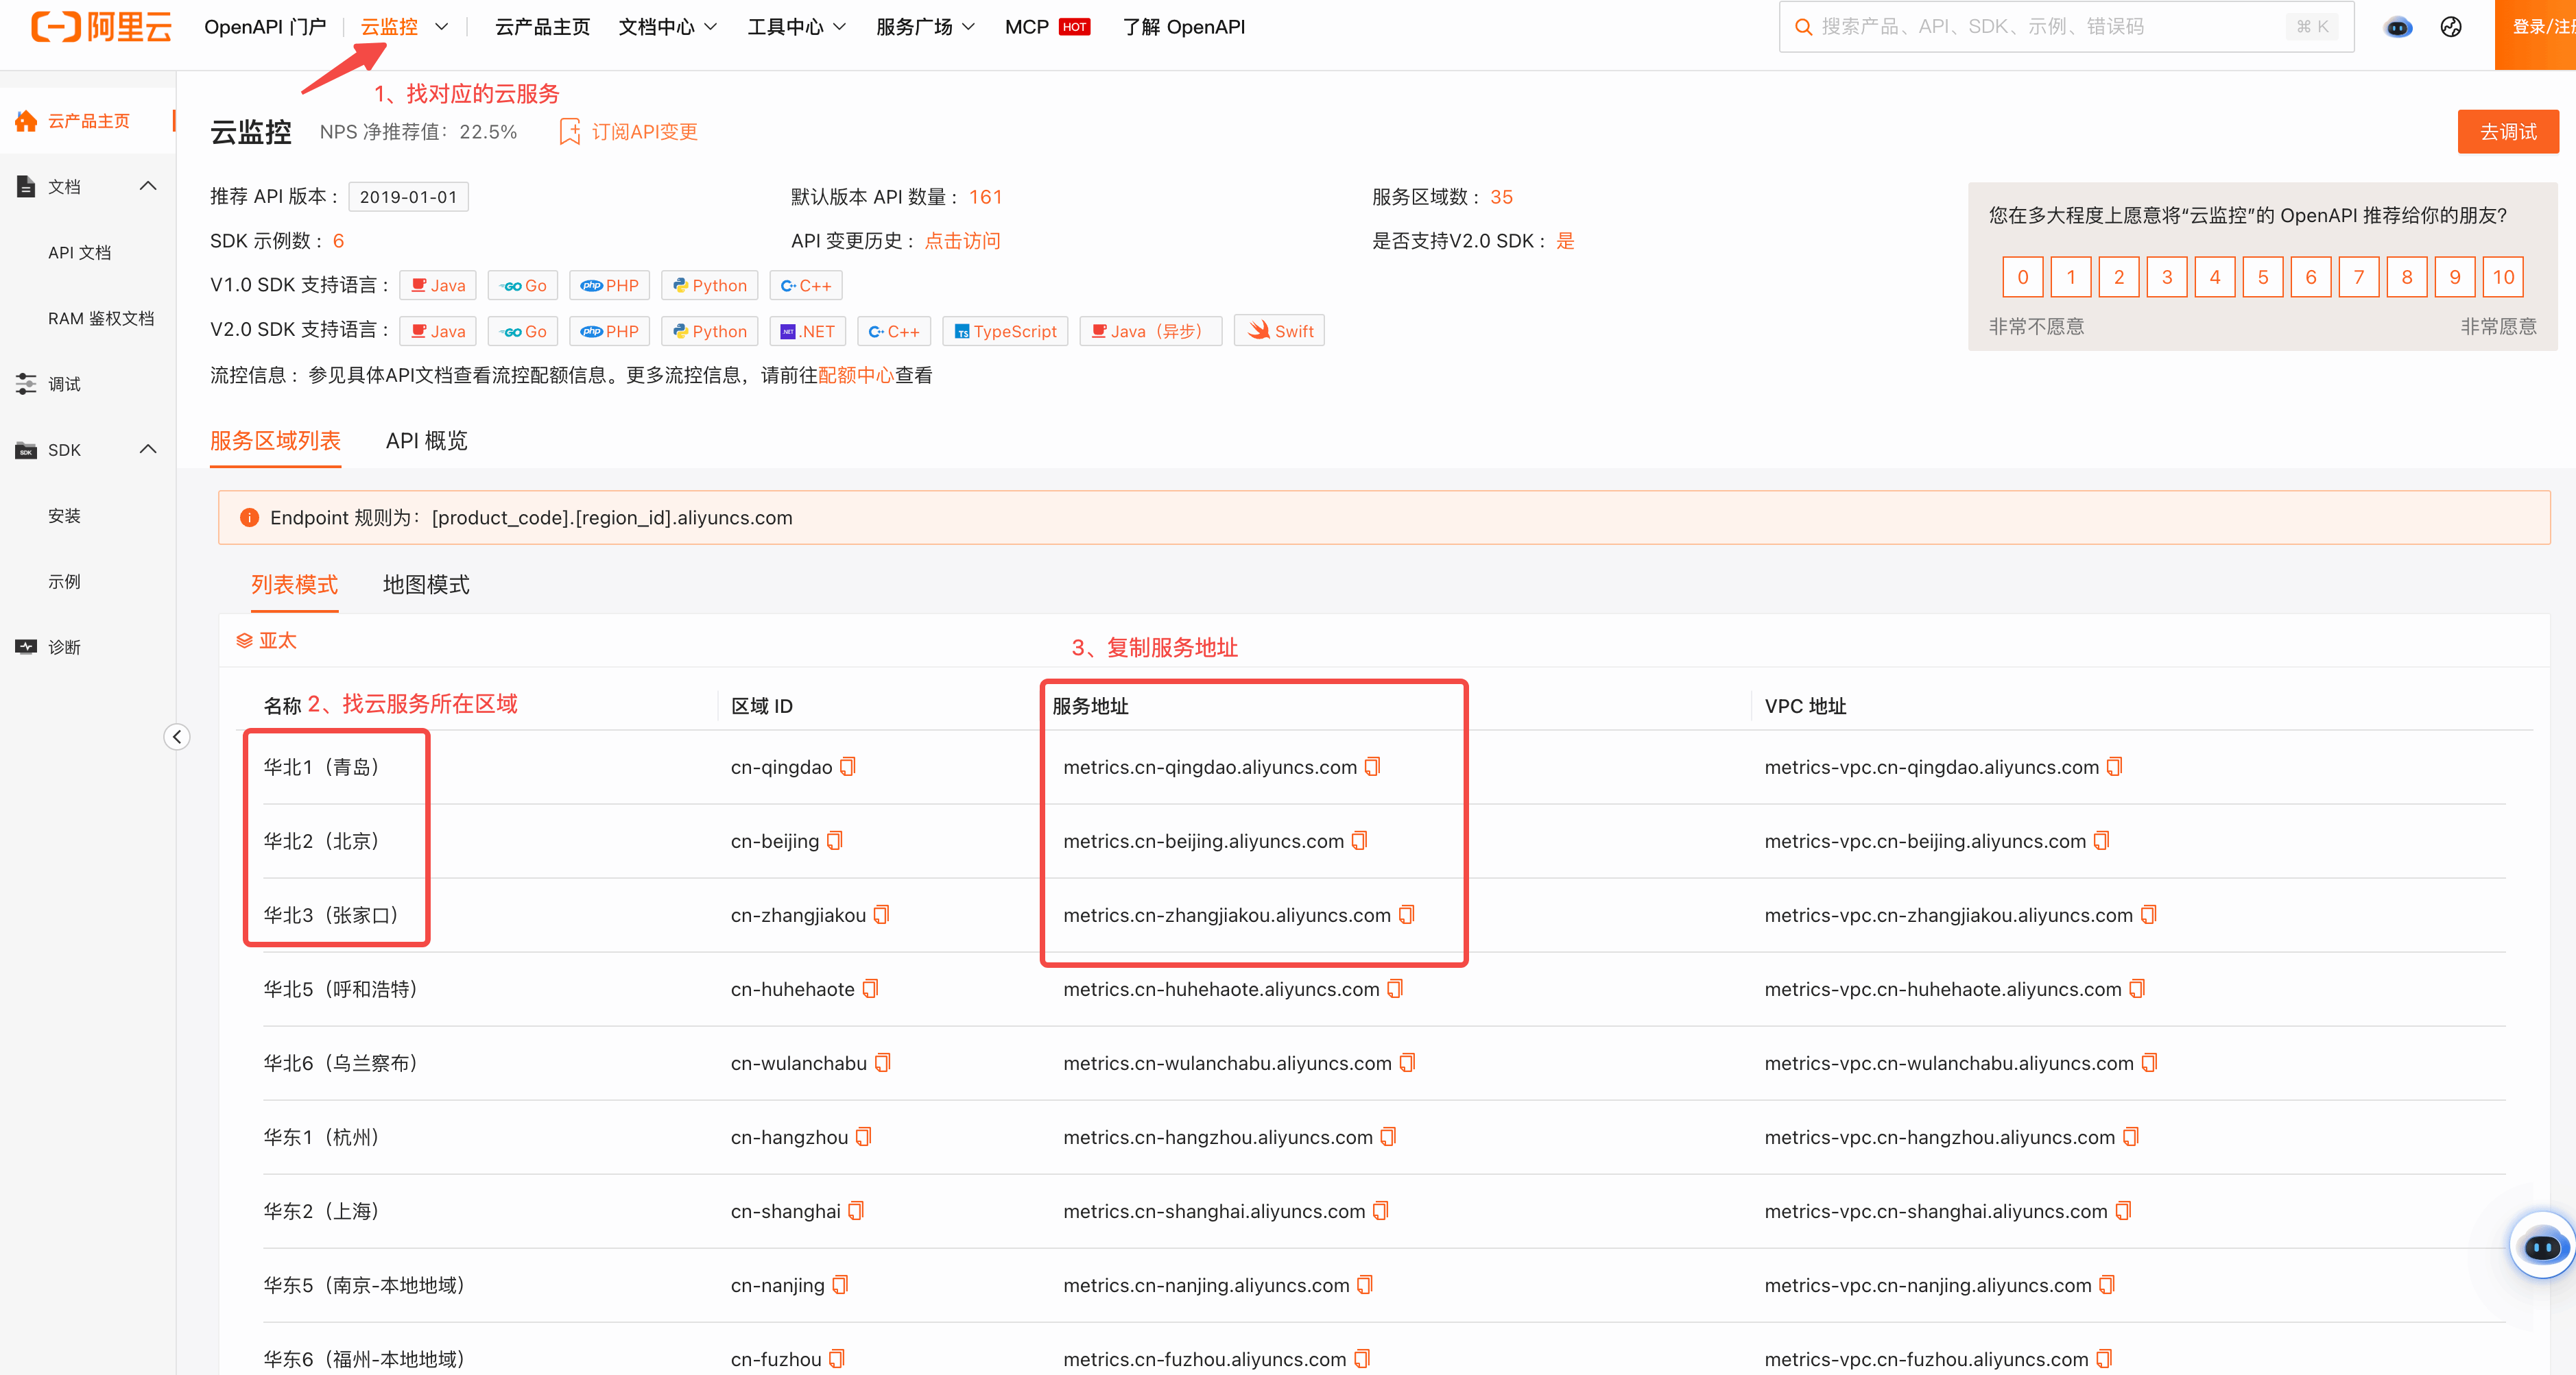The width and height of the screenshot is (2576, 1375).
Task: Open the 配额中心 link
Action: (x=855, y=375)
